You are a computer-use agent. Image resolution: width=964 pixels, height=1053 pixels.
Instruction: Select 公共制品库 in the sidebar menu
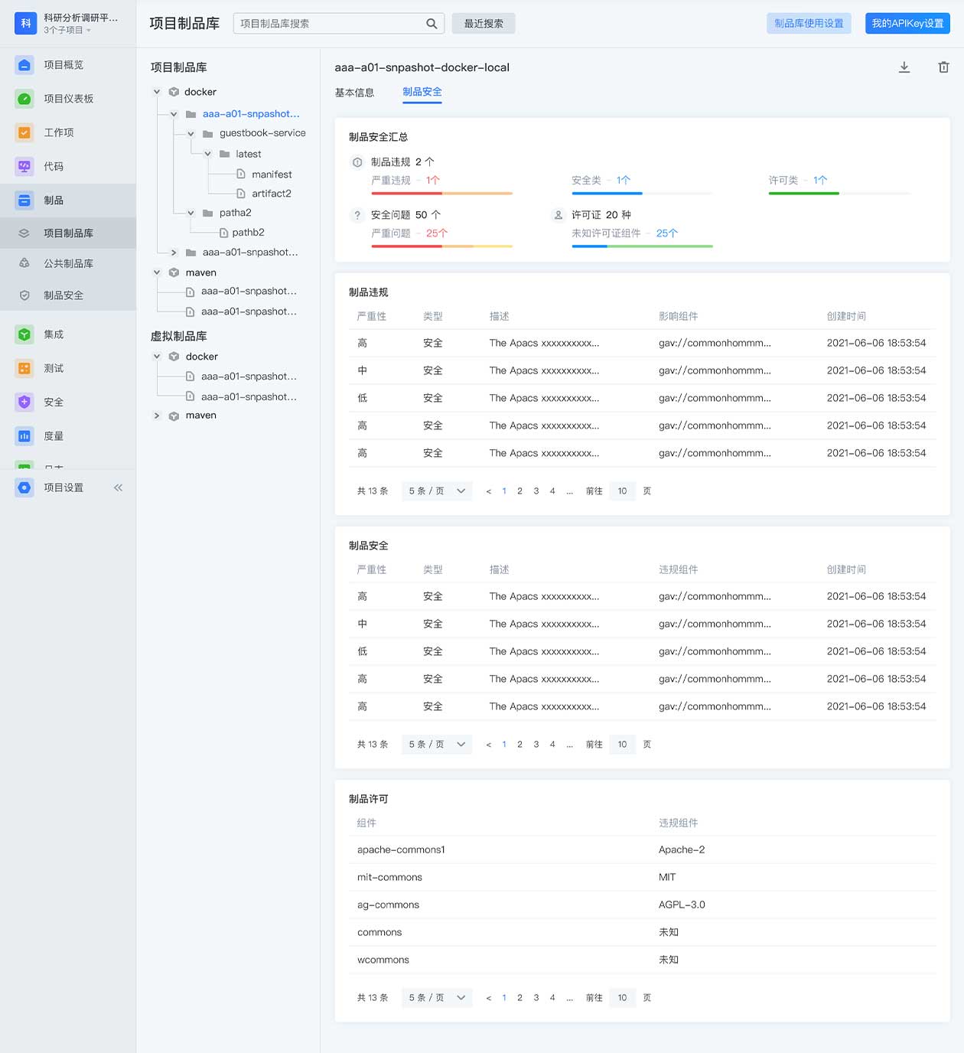[68, 263]
